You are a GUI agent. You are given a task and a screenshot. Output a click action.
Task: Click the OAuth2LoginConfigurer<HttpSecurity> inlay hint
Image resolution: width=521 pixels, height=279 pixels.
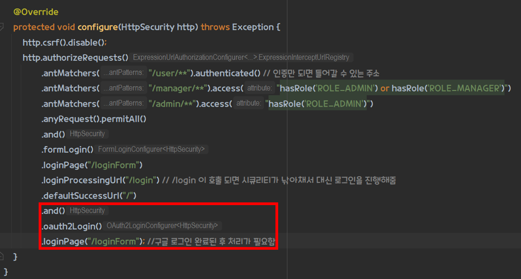tap(162, 226)
